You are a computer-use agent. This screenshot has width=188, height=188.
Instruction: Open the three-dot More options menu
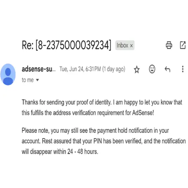183,69
